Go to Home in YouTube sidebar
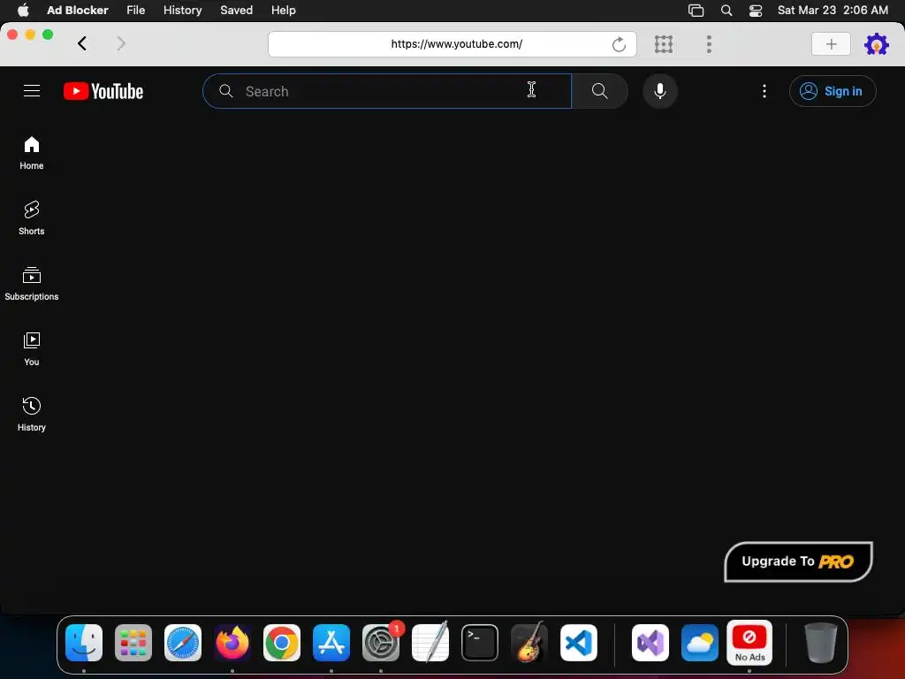Image resolution: width=905 pixels, height=679 pixels. coord(32,154)
